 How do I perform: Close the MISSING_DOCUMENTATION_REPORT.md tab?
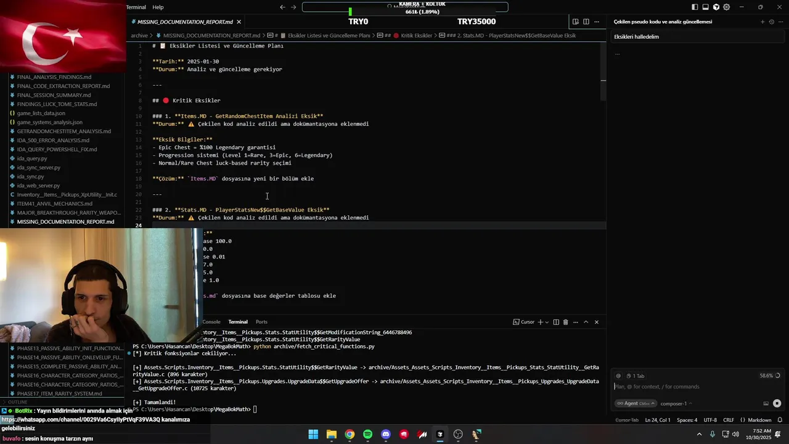[x=239, y=22]
